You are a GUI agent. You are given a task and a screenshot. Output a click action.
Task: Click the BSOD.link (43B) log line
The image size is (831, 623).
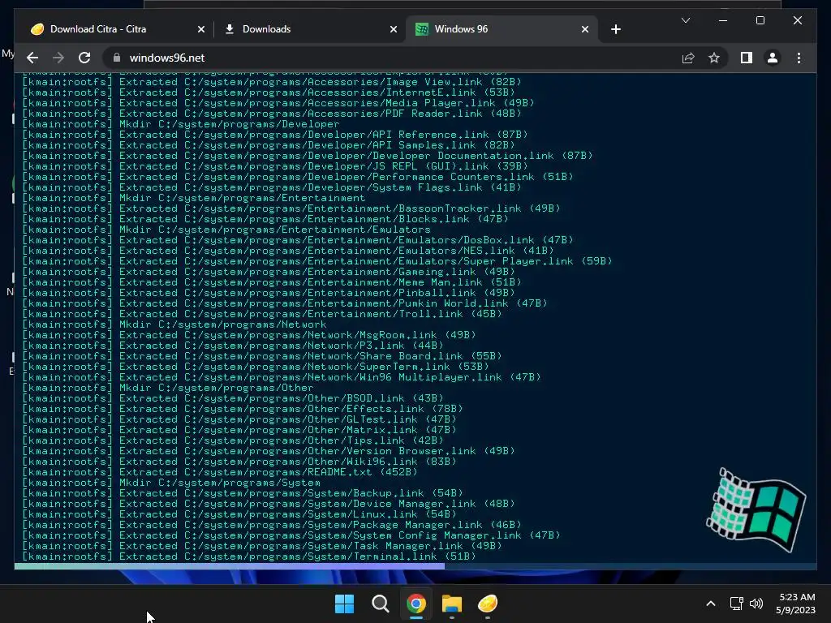tap(233, 397)
